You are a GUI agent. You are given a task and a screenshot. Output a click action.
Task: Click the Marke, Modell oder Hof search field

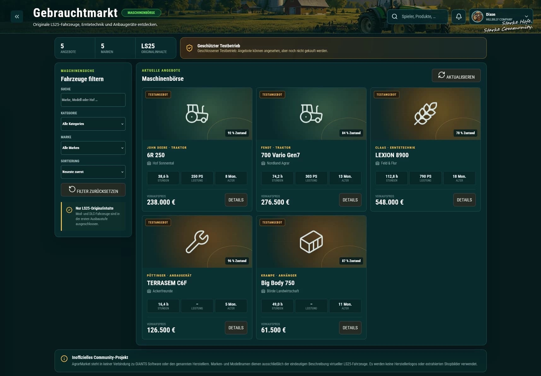click(93, 100)
